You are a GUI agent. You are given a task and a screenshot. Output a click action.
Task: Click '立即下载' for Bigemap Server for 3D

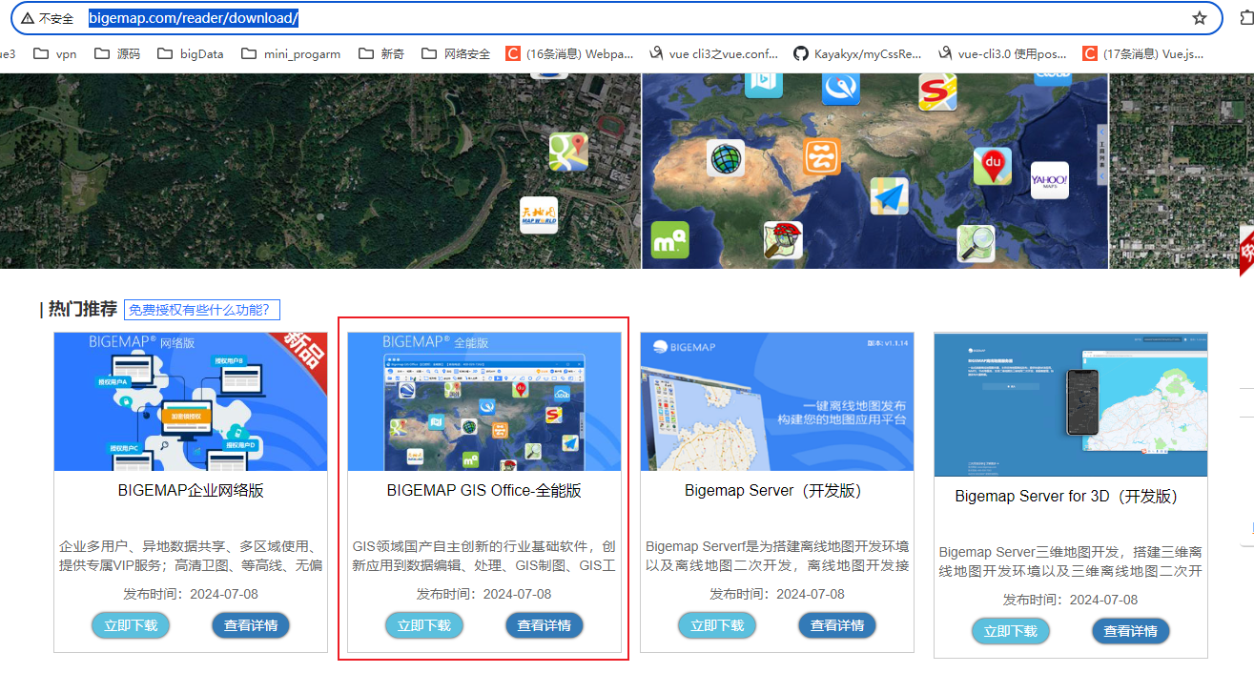coord(1011,631)
